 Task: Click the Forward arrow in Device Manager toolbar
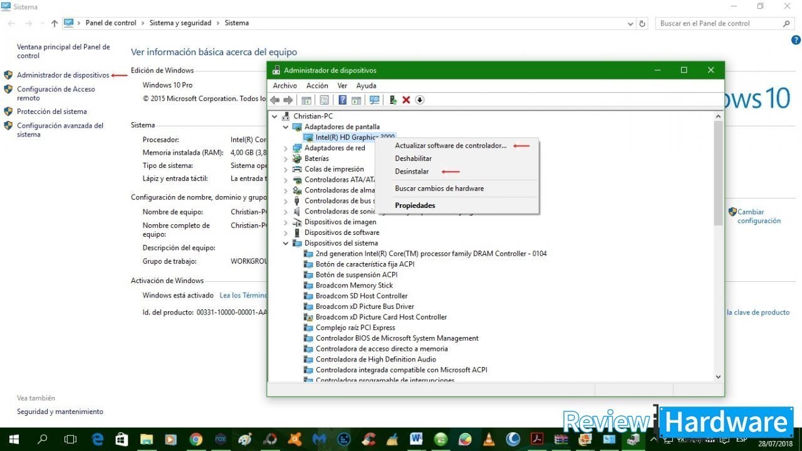tap(288, 100)
